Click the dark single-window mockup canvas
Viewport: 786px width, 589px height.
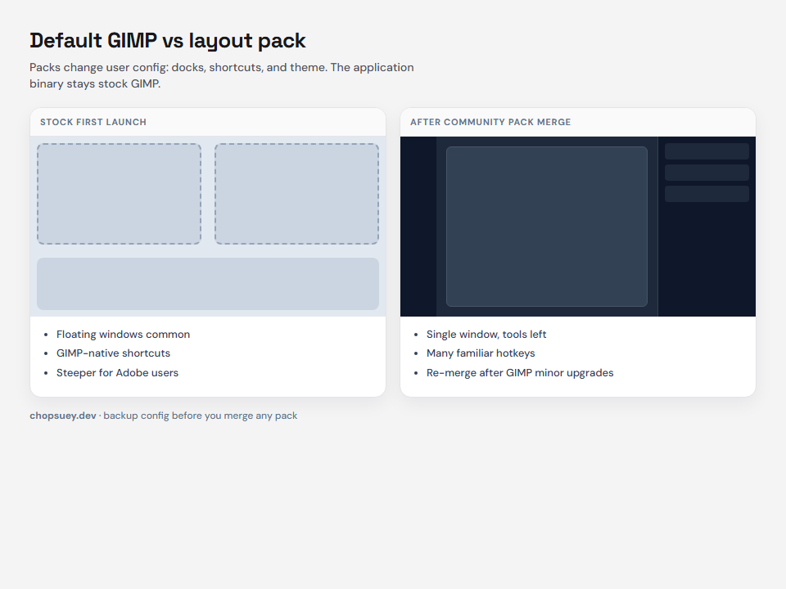click(547, 227)
